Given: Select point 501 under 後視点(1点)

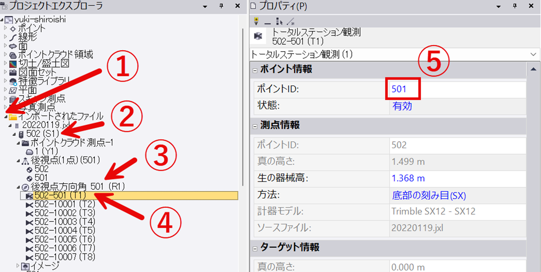Looking at the screenshot, I should [x=41, y=178].
